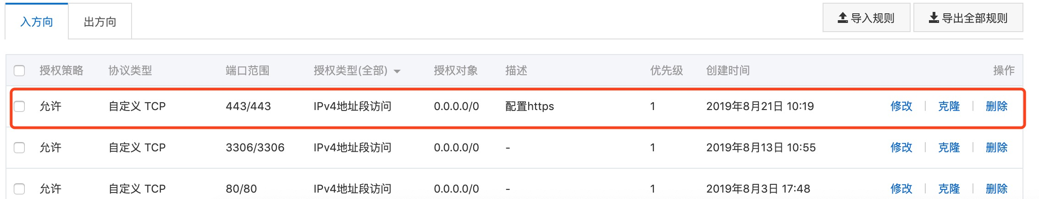The image size is (1039, 199).
Task: Click 修改 for the 443/443 rule
Action: point(901,106)
